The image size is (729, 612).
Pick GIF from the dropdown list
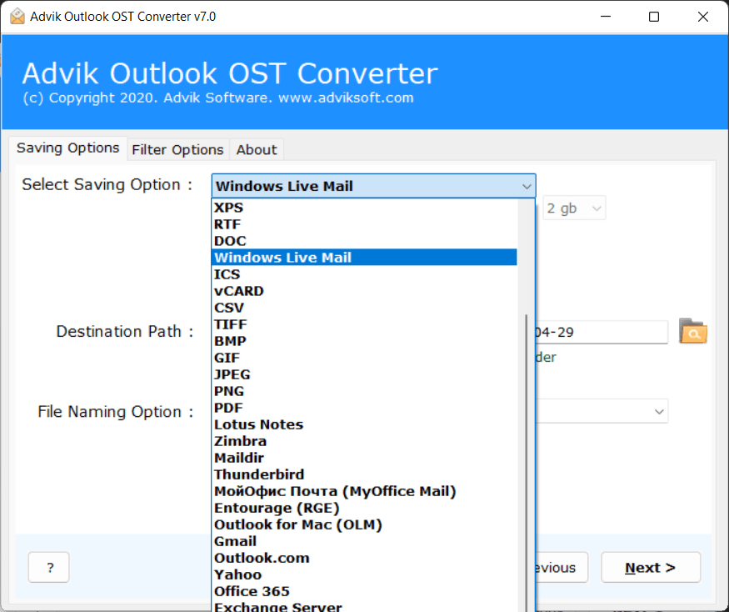pyautogui.click(x=364, y=358)
